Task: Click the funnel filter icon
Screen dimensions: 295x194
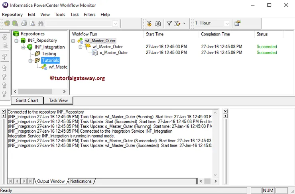Action: click(169, 24)
